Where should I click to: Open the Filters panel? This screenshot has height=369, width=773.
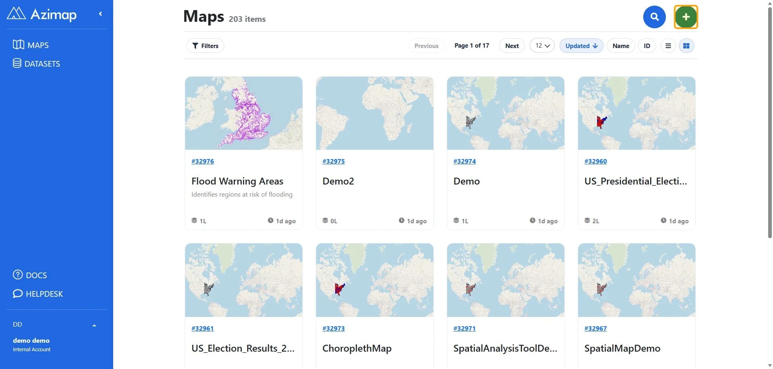point(205,46)
